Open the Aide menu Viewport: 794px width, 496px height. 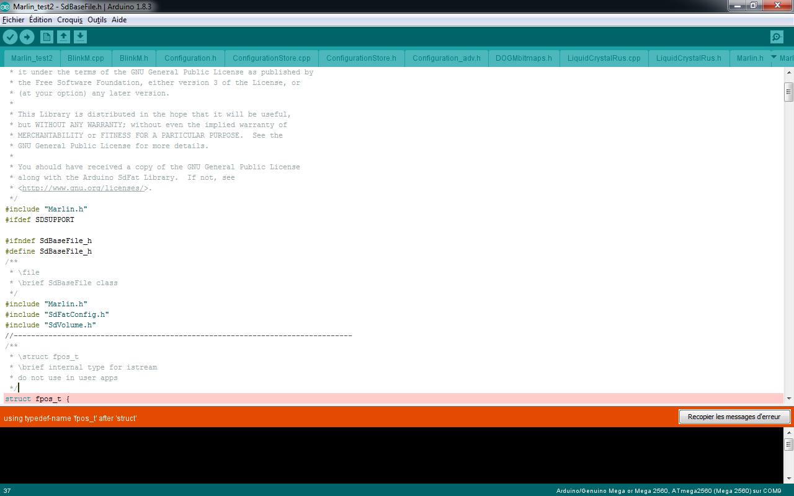pos(119,20)
